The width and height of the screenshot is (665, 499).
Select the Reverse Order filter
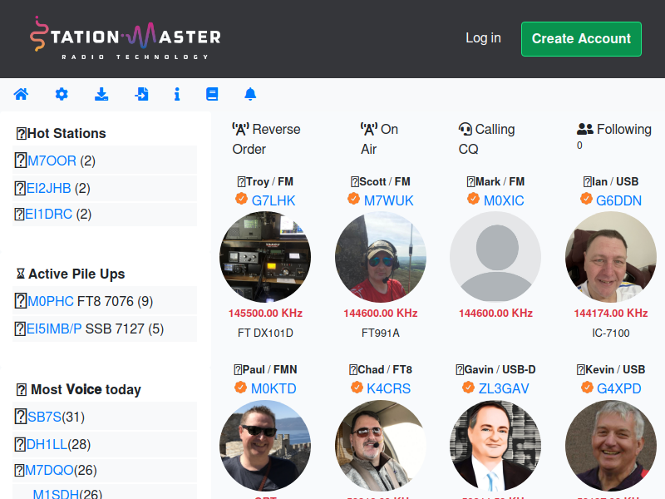coord(266,139)
